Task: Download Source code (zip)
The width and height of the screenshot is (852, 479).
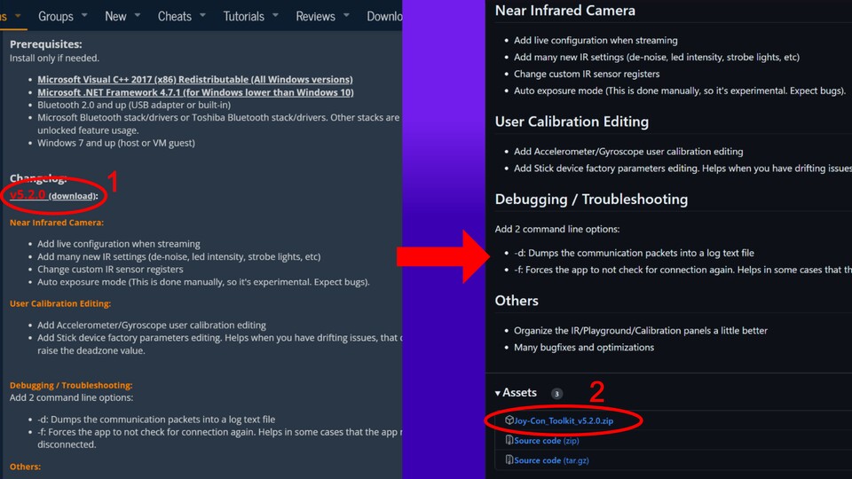Action: coord(546,440)
